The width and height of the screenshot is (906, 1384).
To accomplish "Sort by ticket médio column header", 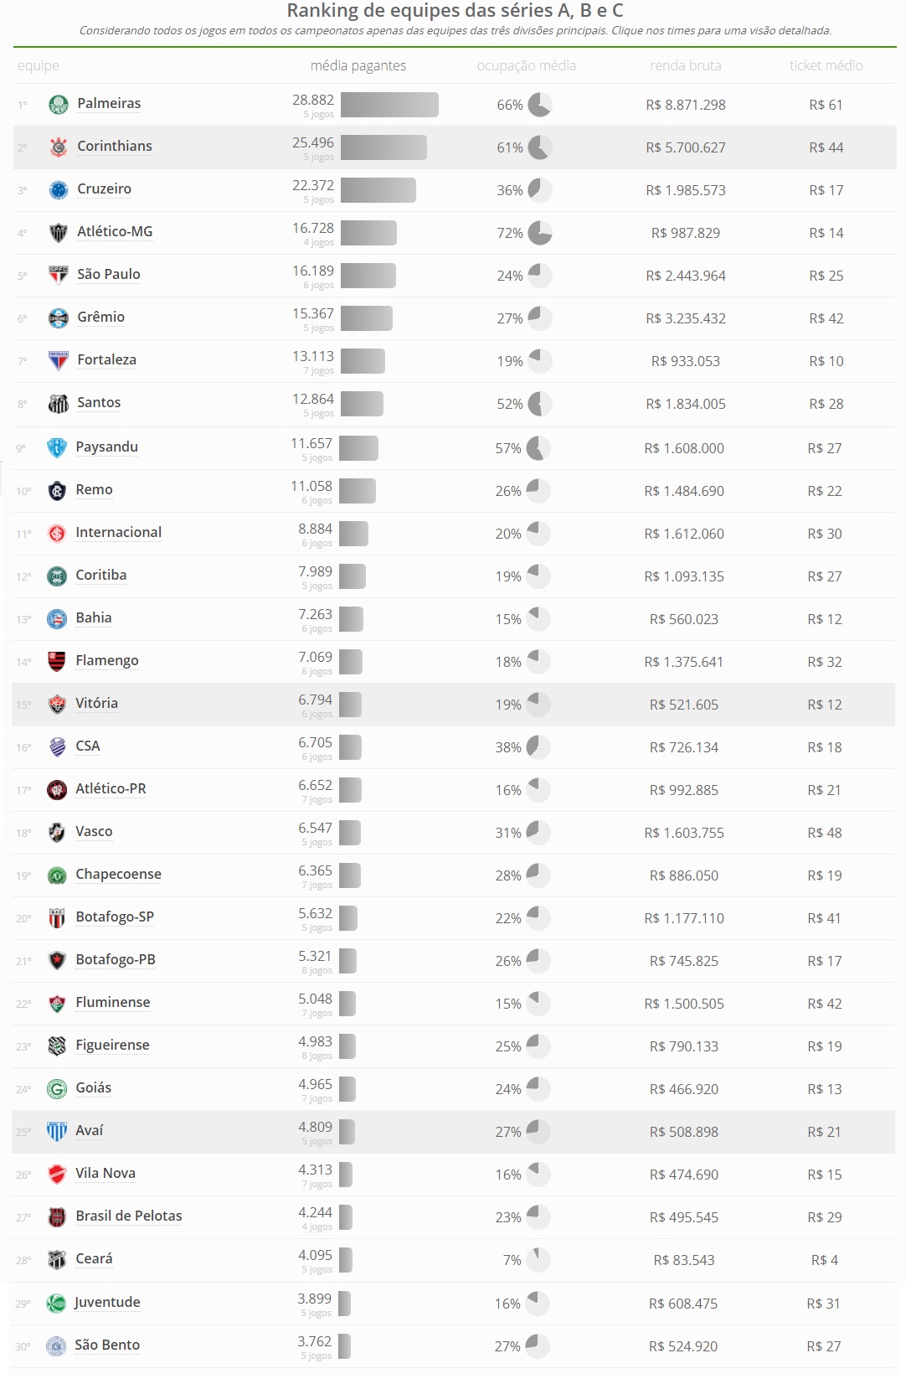I will point(826,65).
